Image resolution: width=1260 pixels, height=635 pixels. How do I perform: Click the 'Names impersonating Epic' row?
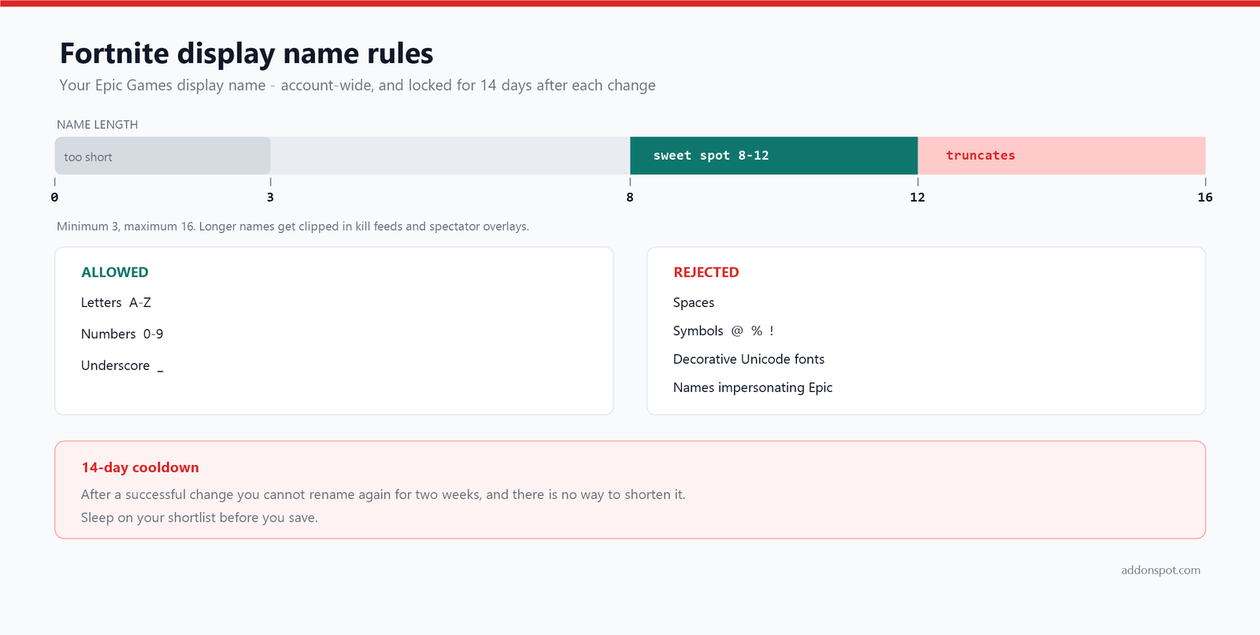coord(753,388)
